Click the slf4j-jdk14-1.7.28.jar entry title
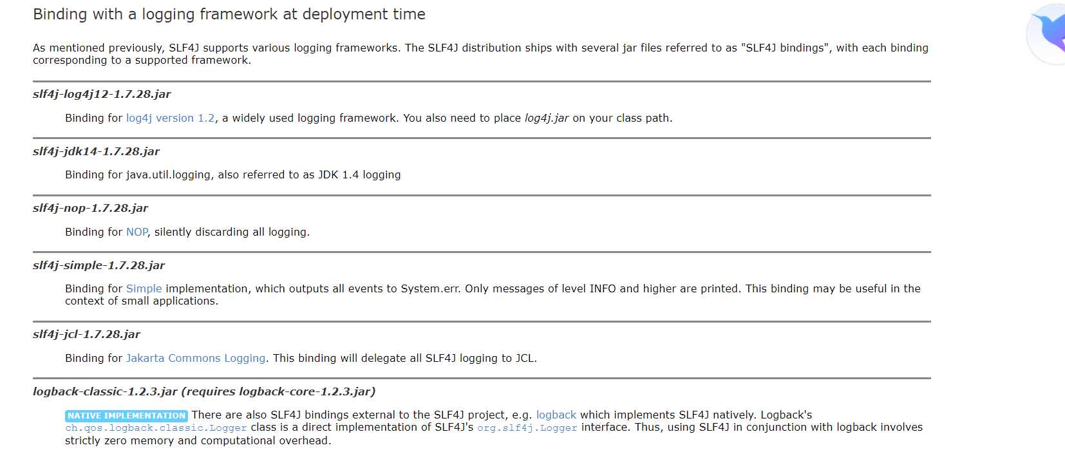The width and height of the screenshot is (1065, 461). [96, 151]
